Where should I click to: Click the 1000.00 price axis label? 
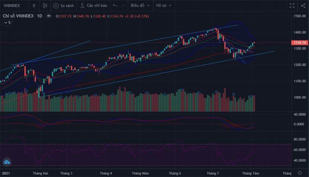tap(300, 97)
